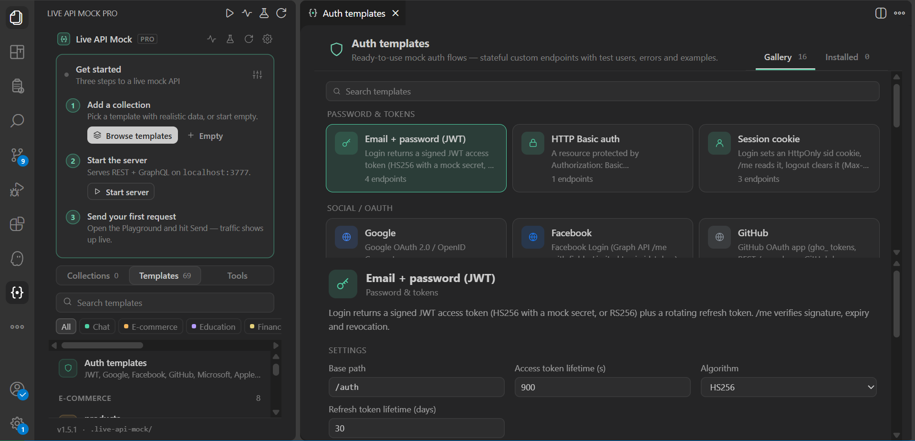Edit the Refresh token lifetime field
The image size is (915, 441).
[x=416, y=428]
